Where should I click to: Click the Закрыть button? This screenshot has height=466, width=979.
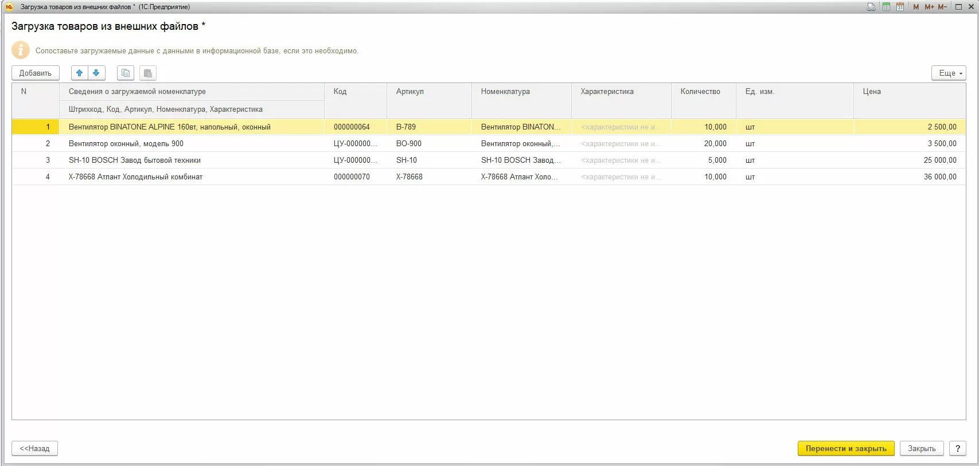pos(922,448)
